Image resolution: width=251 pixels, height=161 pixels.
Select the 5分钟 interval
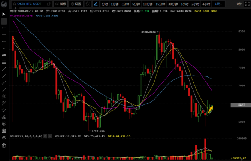pos(136,4)
